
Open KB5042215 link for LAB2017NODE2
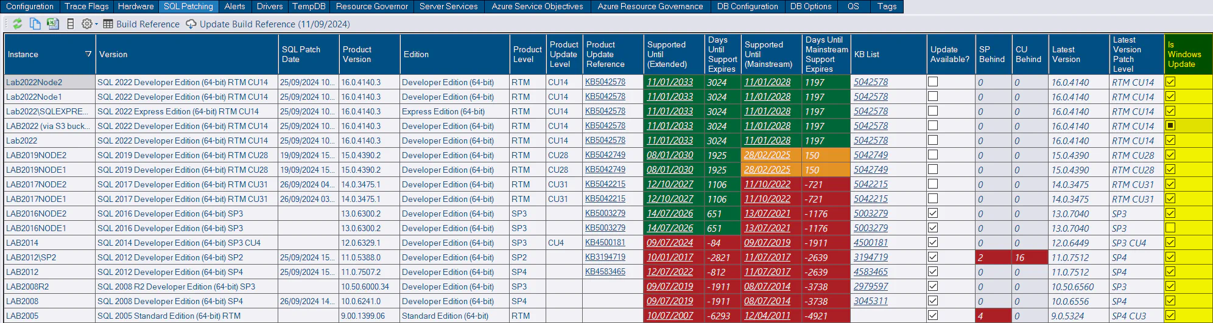[605, 184]
